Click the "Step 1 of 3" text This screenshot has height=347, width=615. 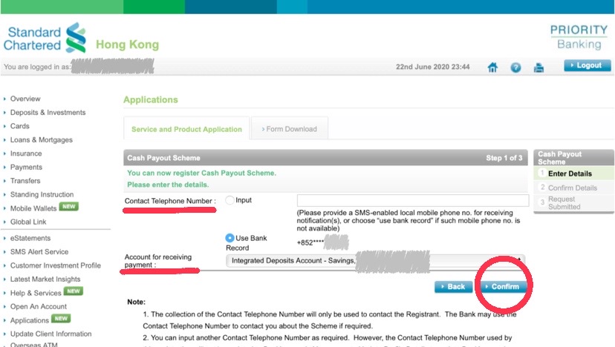pos(504,158)
